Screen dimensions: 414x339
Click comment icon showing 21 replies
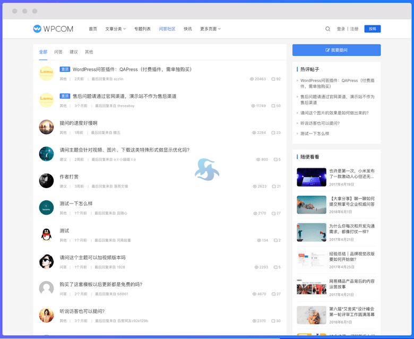(274, 187)
